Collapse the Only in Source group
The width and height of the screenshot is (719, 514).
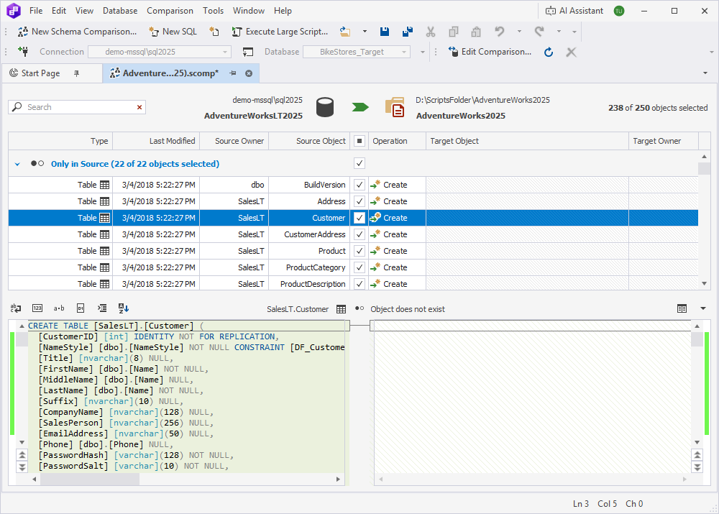click(17, 164)
